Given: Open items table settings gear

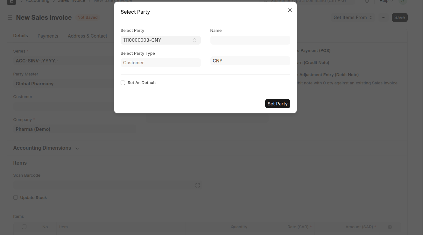Looking at the screenshot, I should (390, 227).
